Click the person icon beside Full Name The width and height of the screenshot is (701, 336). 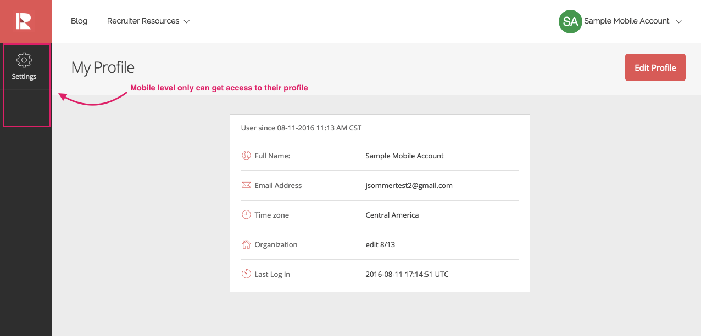246,156
